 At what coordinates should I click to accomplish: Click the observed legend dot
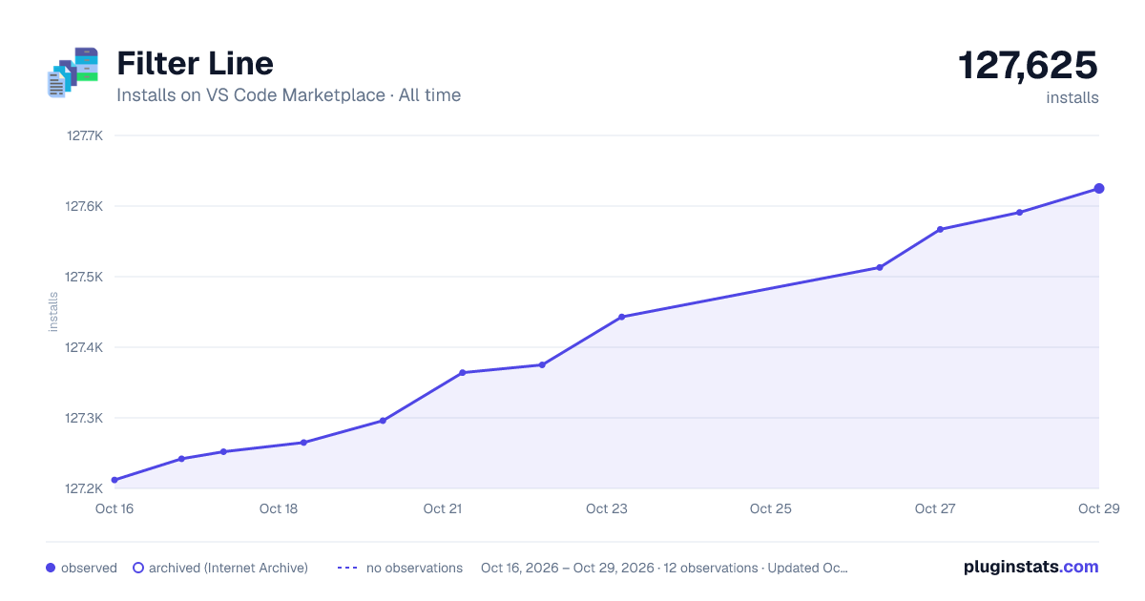[51, 568]
